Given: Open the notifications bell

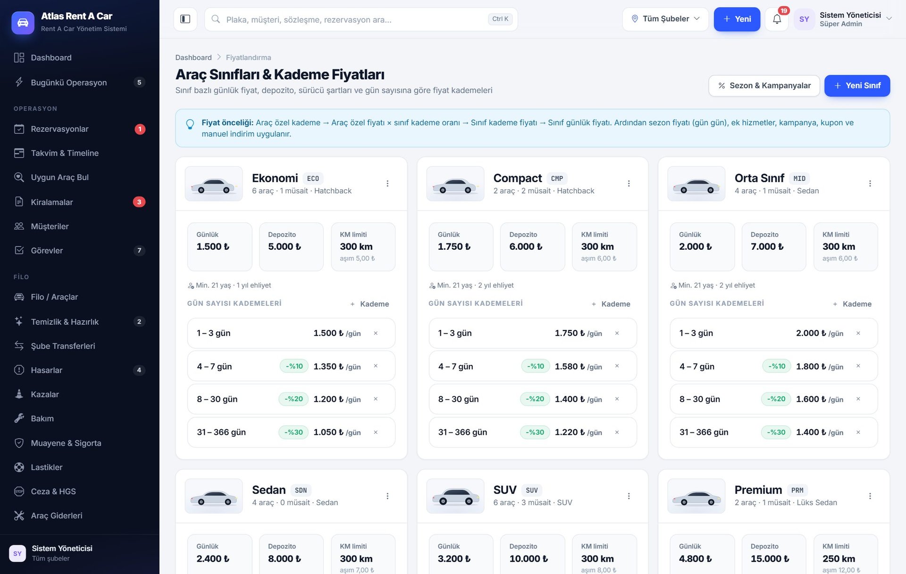Looking at the screenshot, I should (x=777, y=19).
